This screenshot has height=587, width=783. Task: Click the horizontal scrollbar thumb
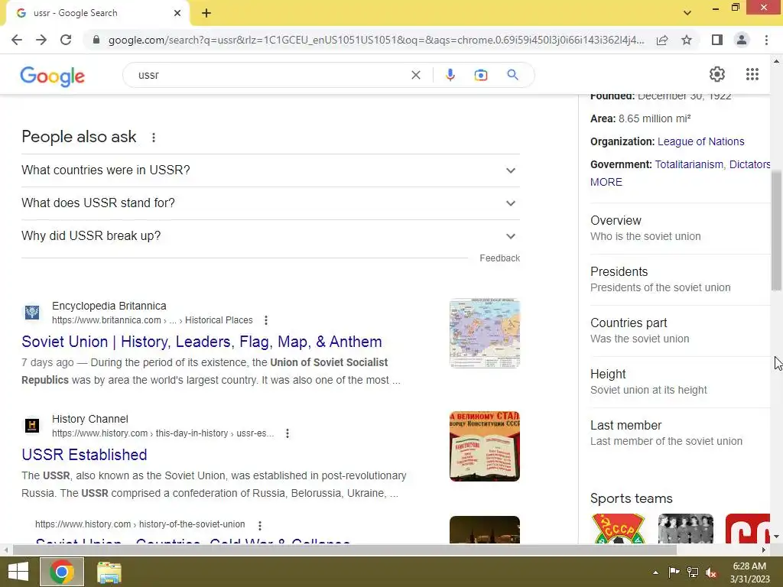(345, 550)
